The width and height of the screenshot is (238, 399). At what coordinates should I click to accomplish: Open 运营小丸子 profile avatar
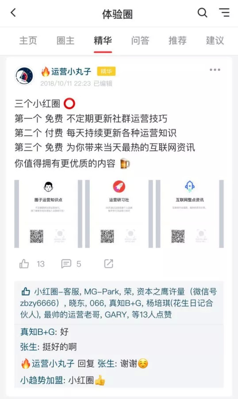(x=24, y=75)
